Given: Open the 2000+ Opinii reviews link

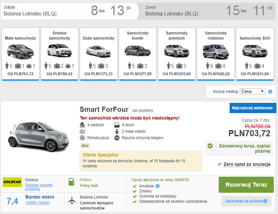Looking at the screenshot, I should click(38, 202).
